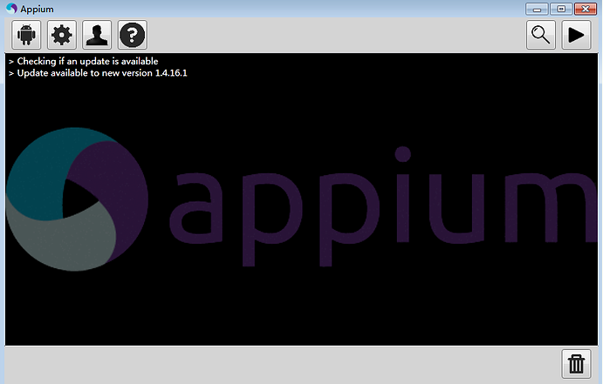Viewport: 603px width, 384px height.
Task: Open Developer Settings person icon
Action: coord(97,35)
